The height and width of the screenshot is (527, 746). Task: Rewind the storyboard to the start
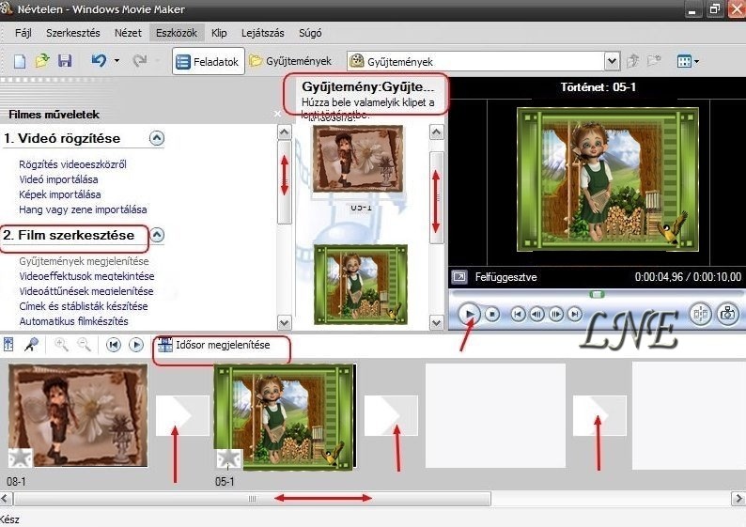113,345
